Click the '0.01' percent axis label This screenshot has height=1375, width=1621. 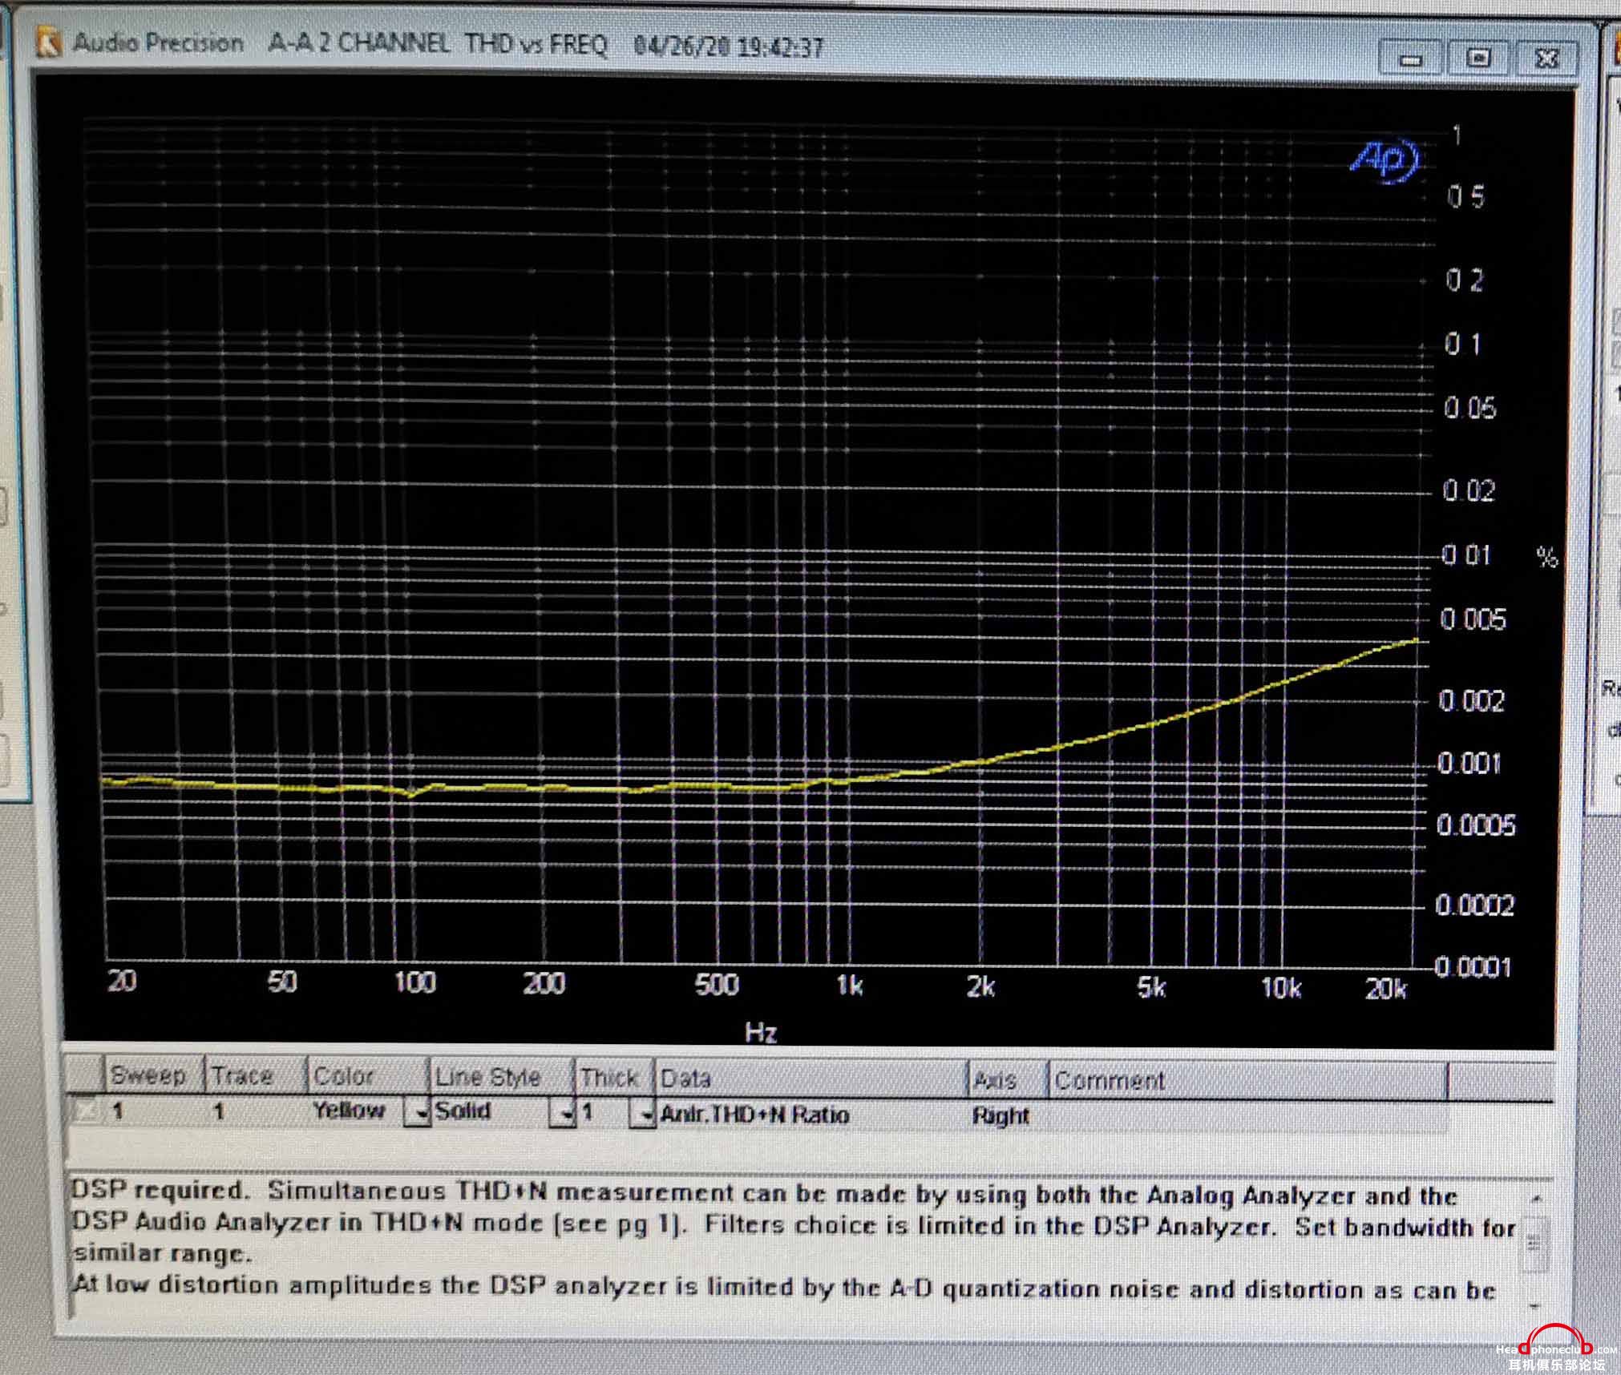(1467, 554)
